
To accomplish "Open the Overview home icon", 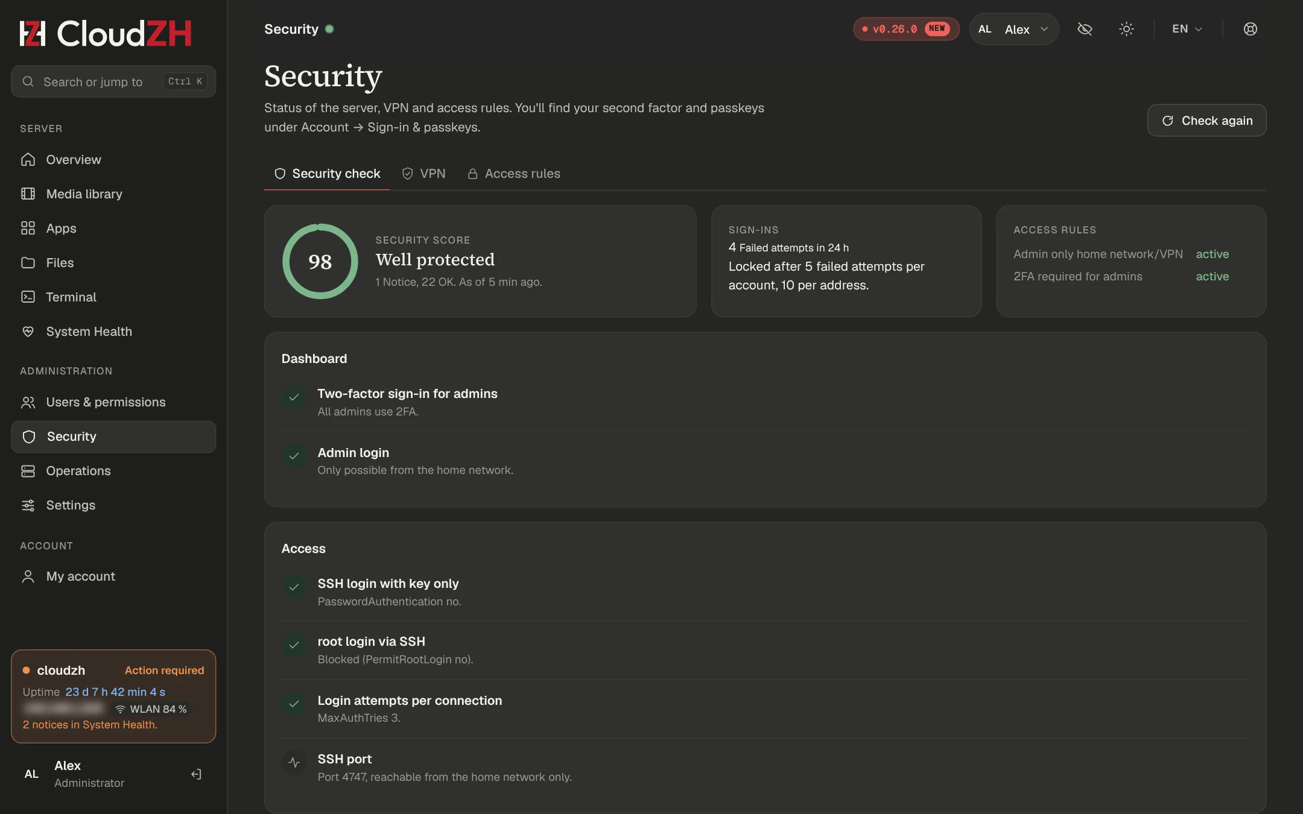I will (x=28, y=160).
